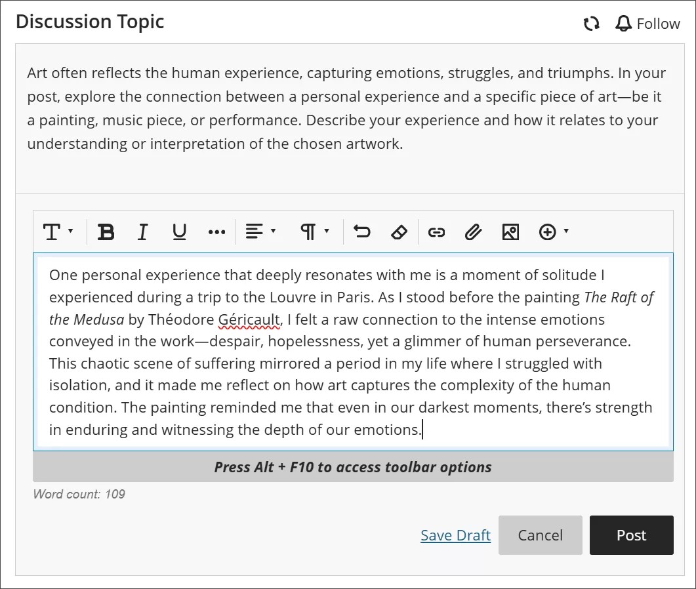Follow this discussion topic
Viewport: 696px width, 589px height.
coord(648,23)
